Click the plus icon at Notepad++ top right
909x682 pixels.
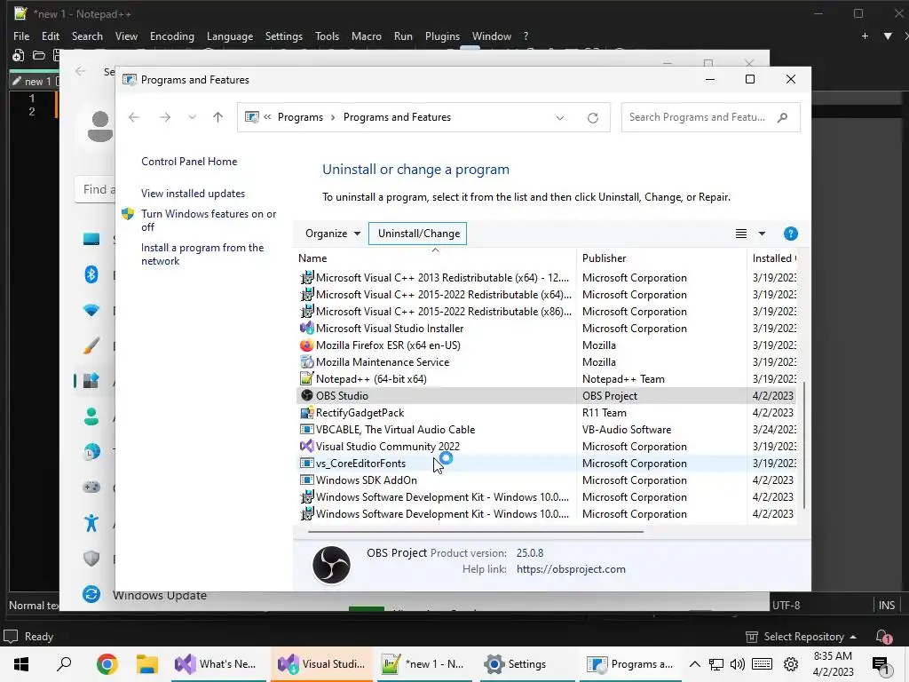pos(865,36)
